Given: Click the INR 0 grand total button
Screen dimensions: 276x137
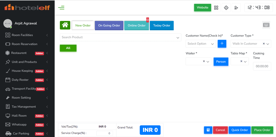Looking at the screenshot, I should pos(150,130).
